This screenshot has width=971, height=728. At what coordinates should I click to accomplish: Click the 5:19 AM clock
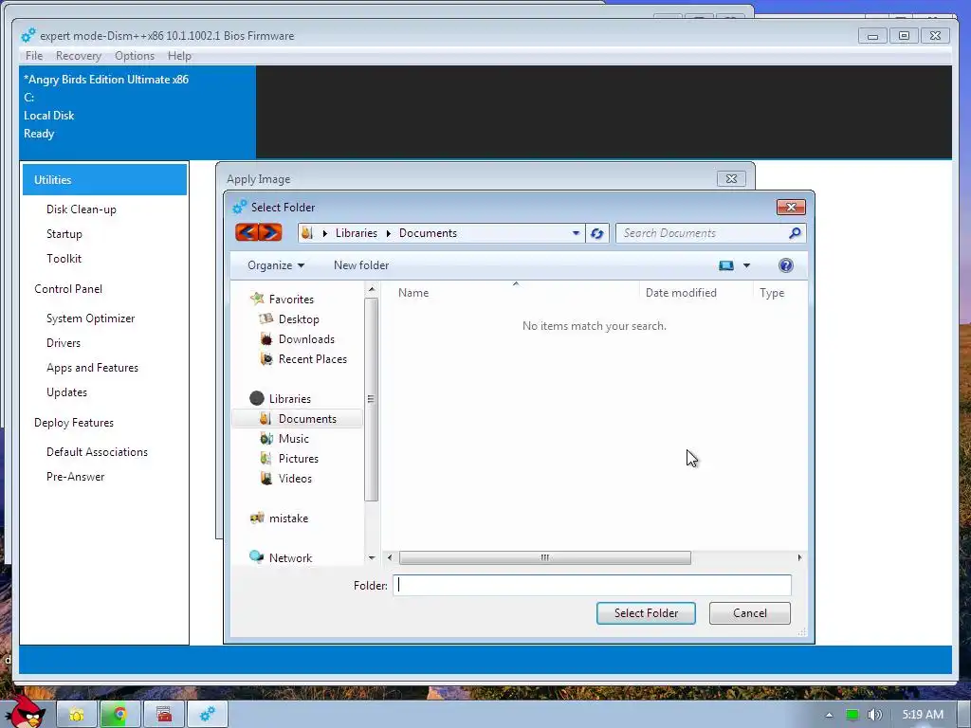tap(922, 715)
